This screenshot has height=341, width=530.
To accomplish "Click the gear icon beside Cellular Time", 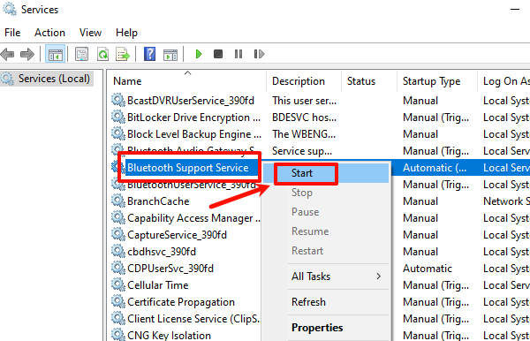I will [x=118, y=284].
